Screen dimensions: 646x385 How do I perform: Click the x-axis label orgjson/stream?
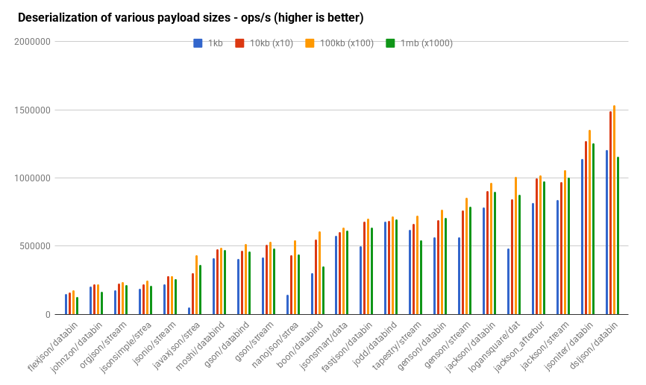click(104, 345)
